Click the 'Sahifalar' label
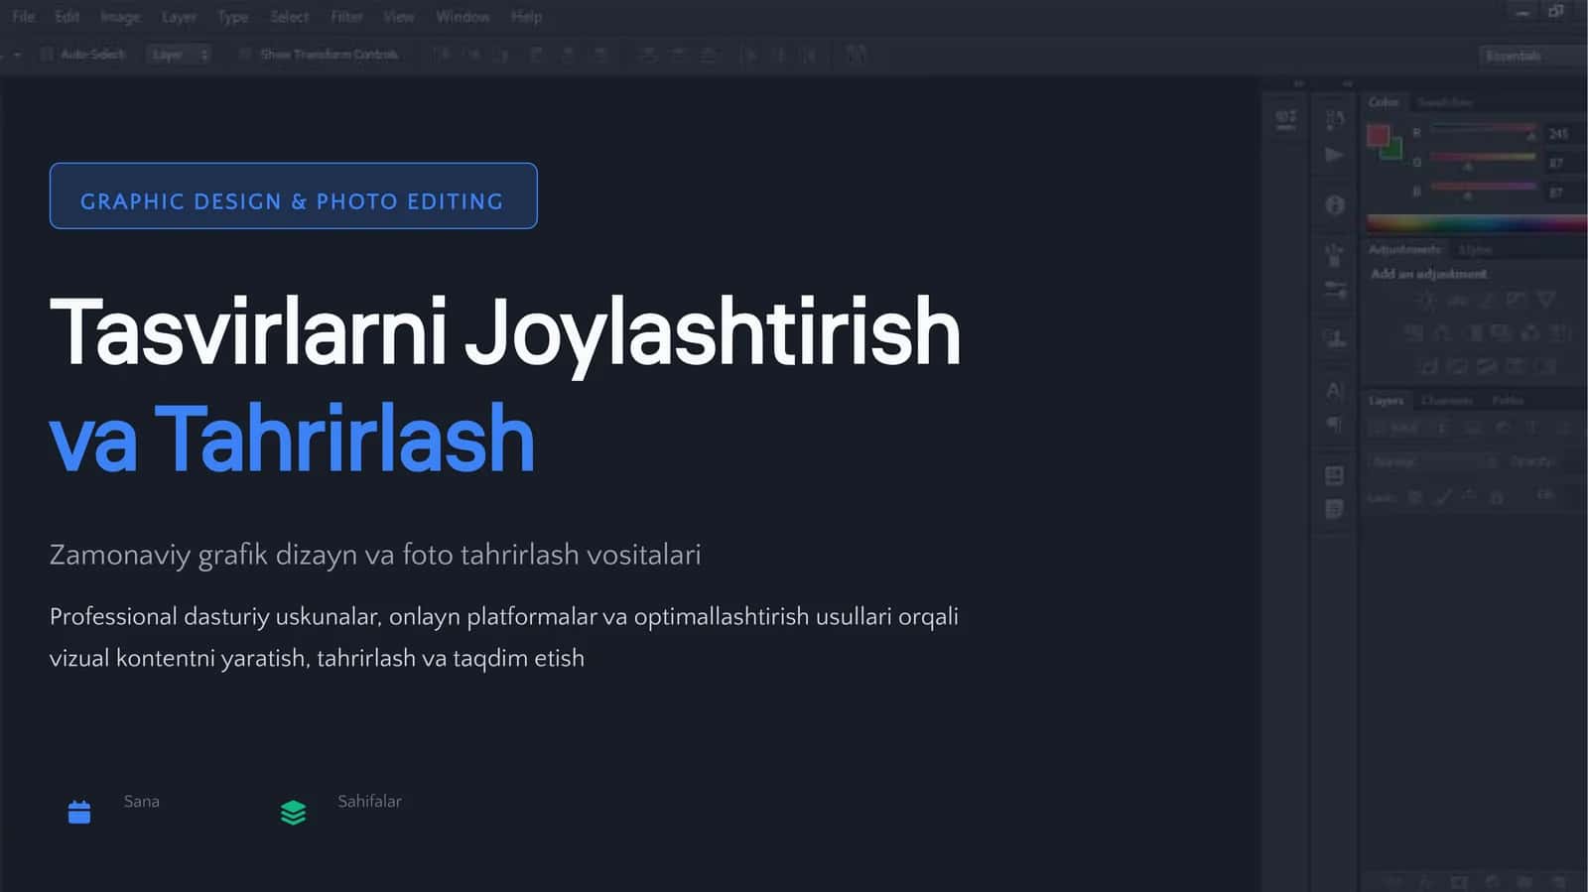The height and width of the screenshot is (892, 1588). (x=369, y=802)
